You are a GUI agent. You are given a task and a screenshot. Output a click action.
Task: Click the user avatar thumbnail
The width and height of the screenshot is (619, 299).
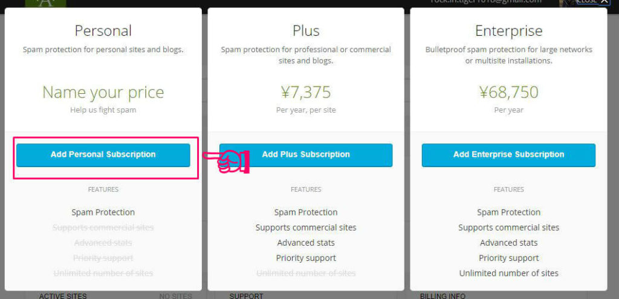[566, 2]
